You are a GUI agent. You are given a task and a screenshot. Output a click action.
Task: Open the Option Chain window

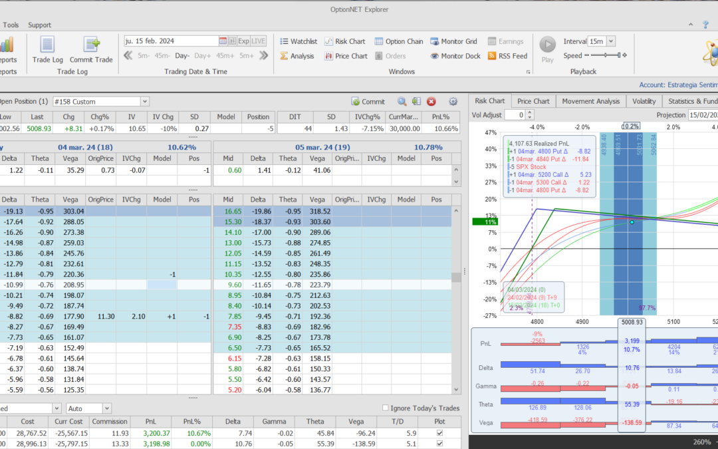tap(399, 41)
